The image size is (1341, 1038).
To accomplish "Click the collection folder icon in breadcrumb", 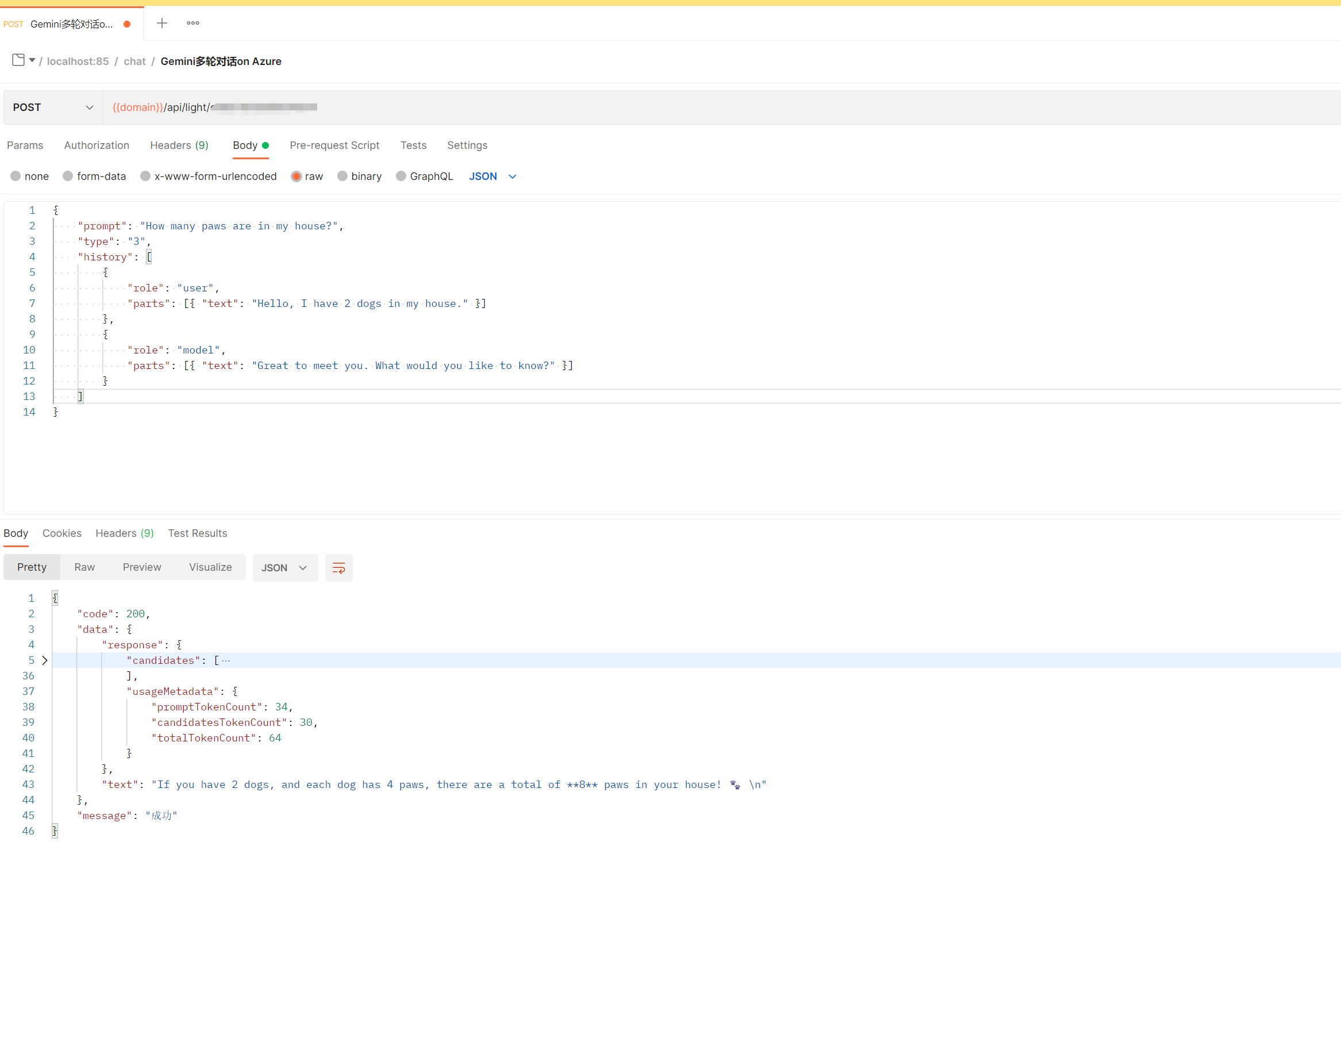I will 18,60.
